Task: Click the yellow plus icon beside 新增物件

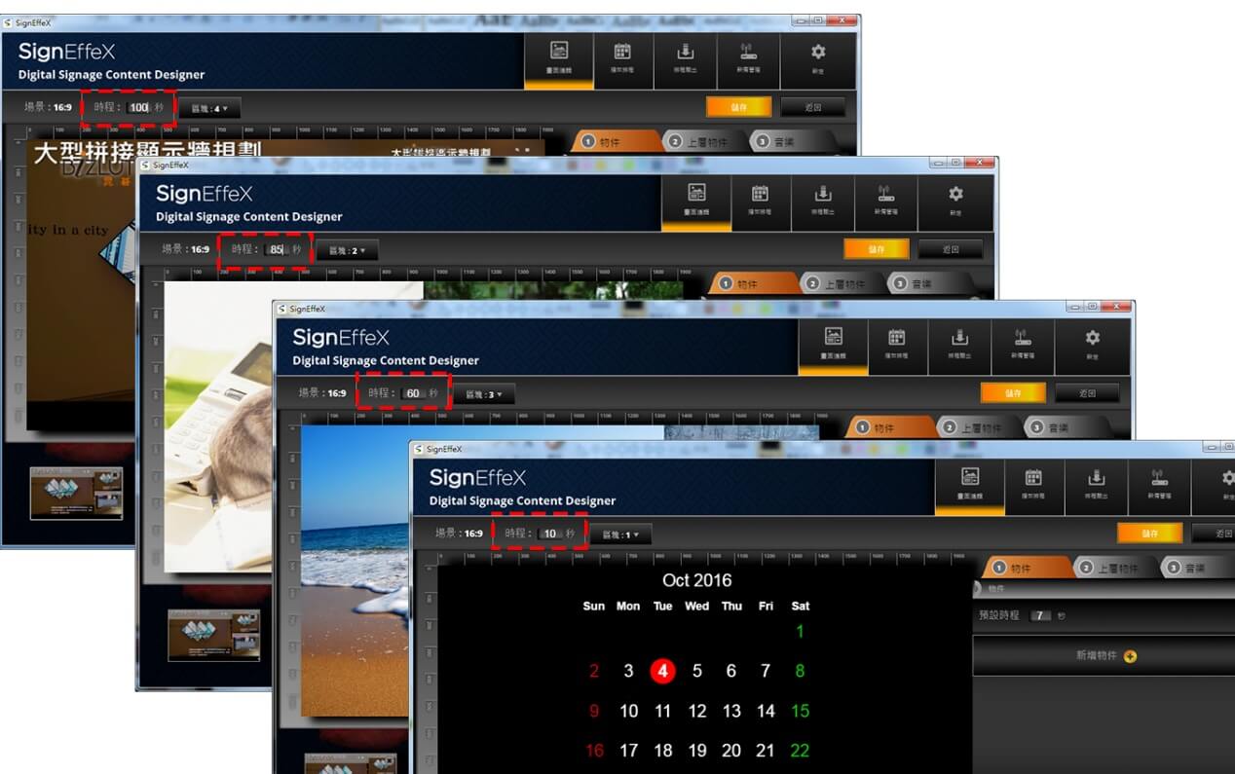Action: coord(1130,656)
